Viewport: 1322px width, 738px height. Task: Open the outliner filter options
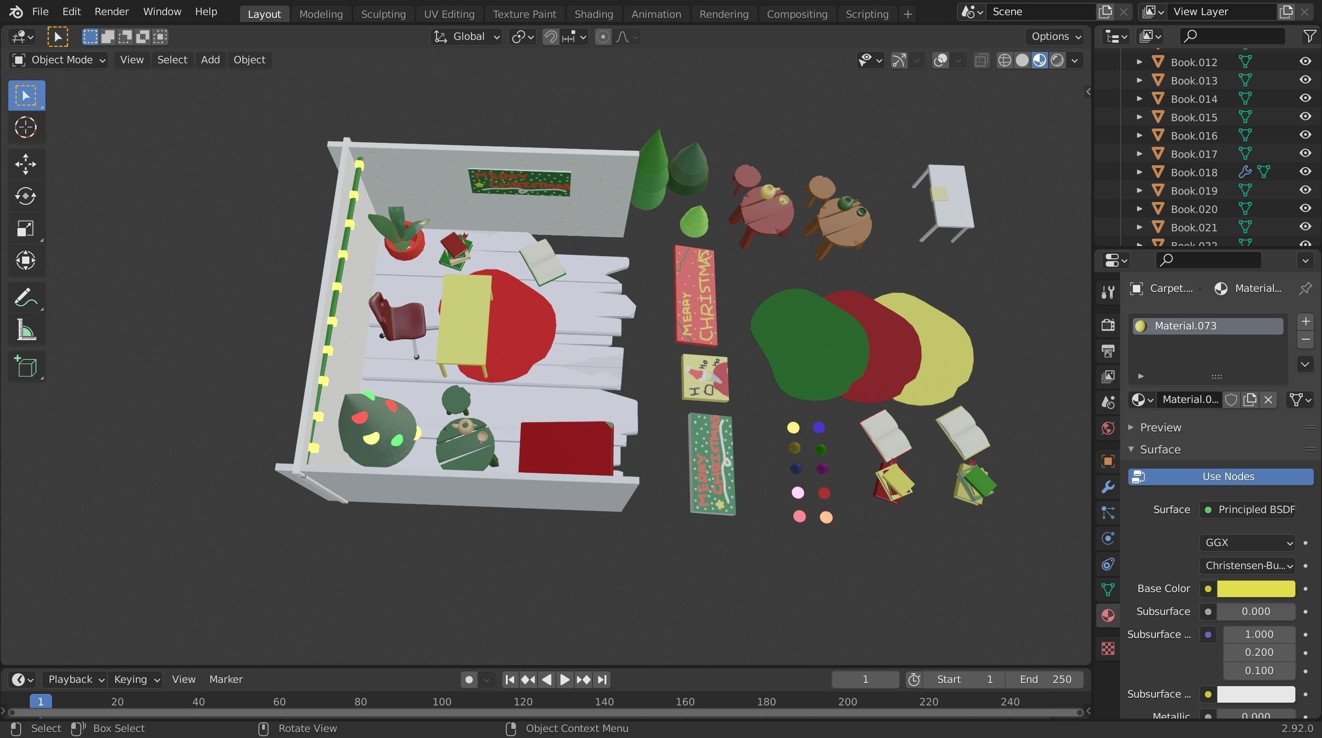click(1309, 36)
